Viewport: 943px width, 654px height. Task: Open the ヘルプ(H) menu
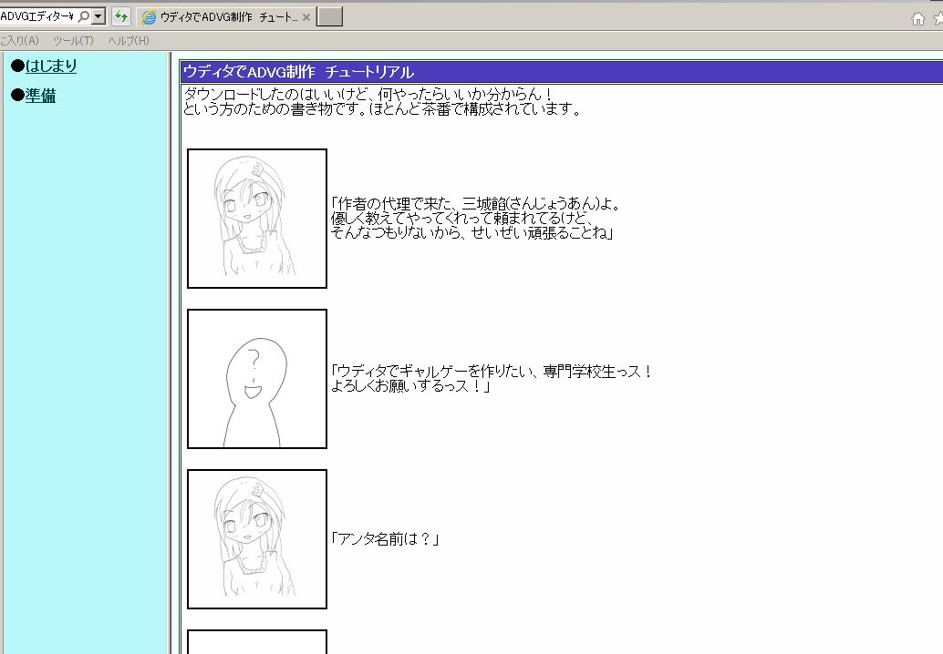click(x=128, y=41)
